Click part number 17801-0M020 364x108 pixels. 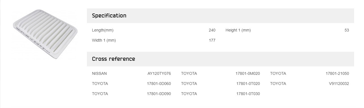tap(248, 74)
